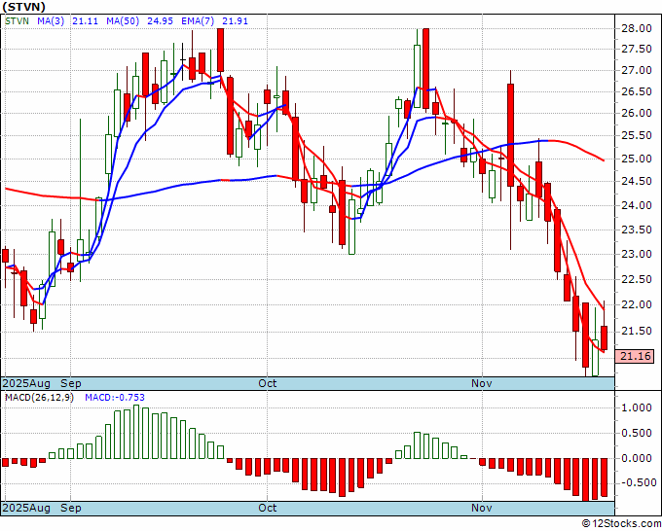Click the tallest green MACD histogram bar
This screenshot has height=531, width=662.
tap(136, 432)
